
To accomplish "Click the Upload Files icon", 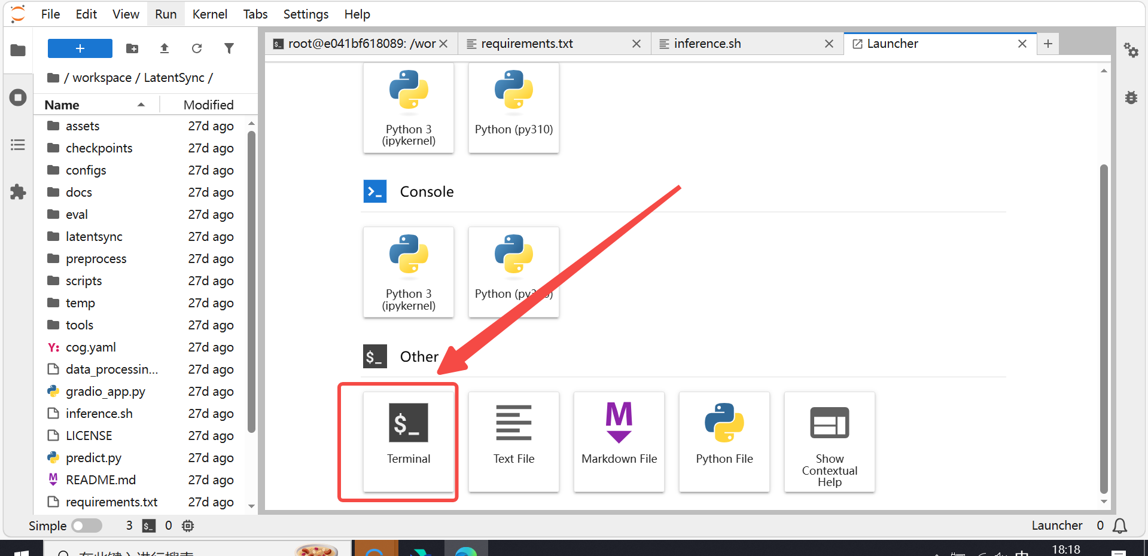I will click(165, 48).
